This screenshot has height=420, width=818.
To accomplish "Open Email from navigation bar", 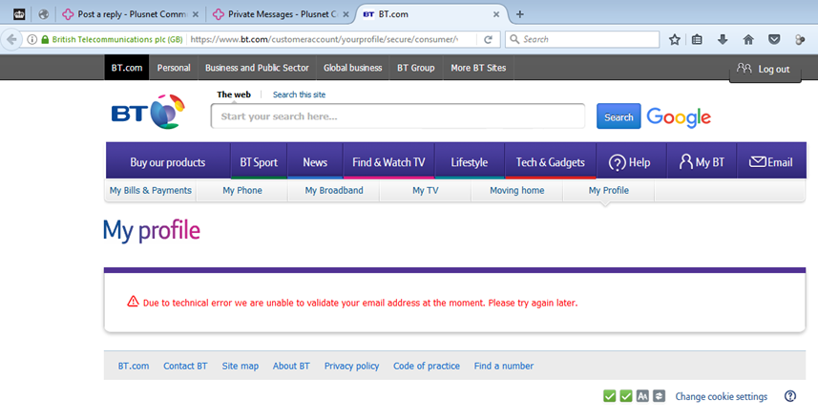I will point(771,162).
